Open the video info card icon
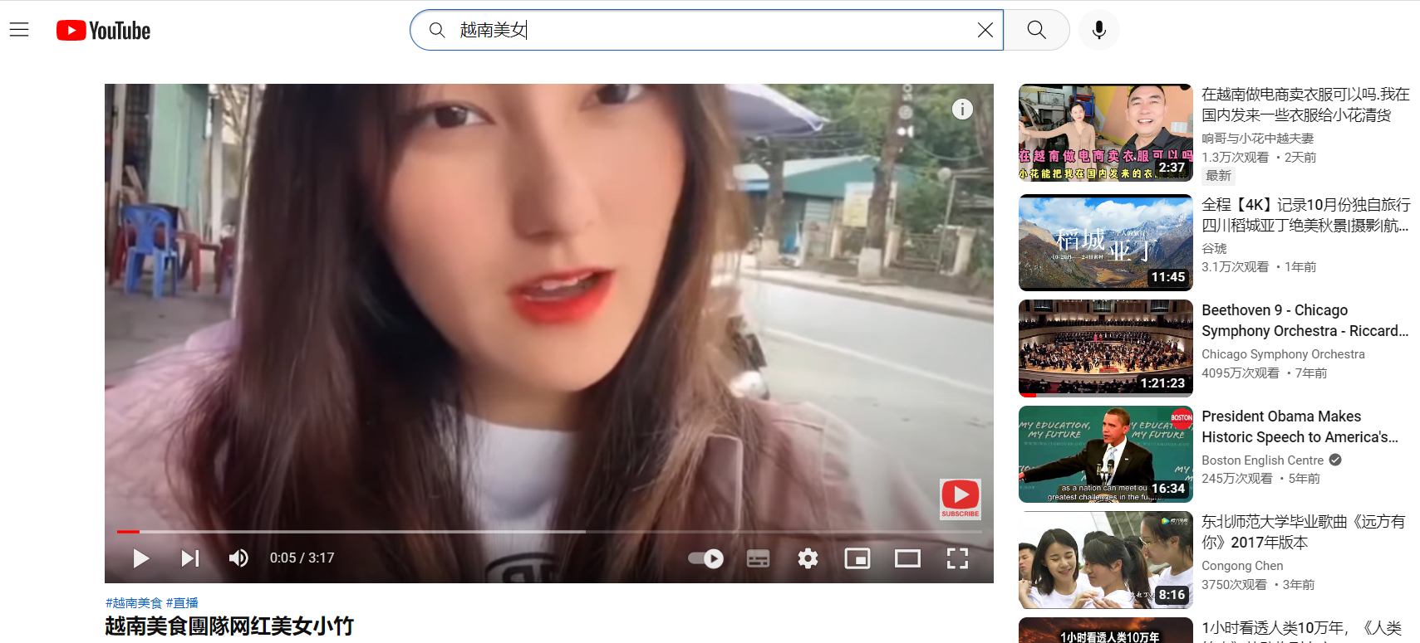 (x=962, y=109)
